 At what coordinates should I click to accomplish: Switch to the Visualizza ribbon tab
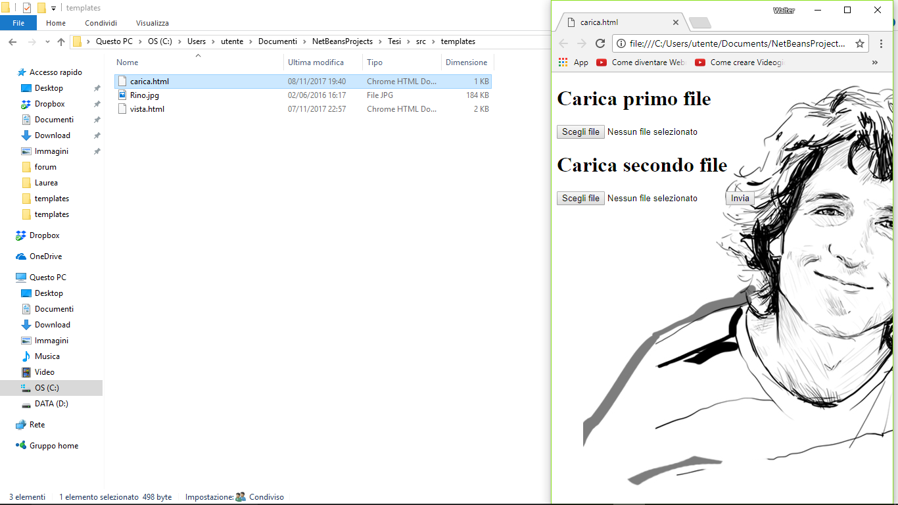pyautogui.click(x=152, y=23)
